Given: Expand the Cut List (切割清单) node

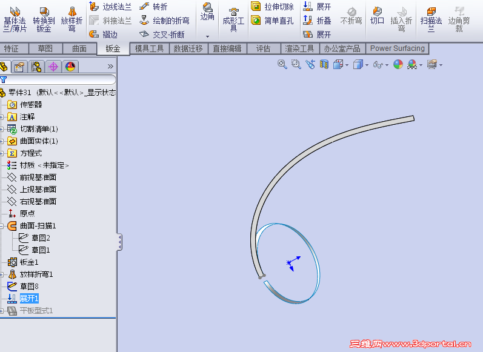Looking at the screenshot, I should [2, 129].
